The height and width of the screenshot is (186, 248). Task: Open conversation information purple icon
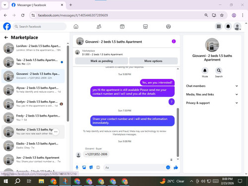coord(174,41)
